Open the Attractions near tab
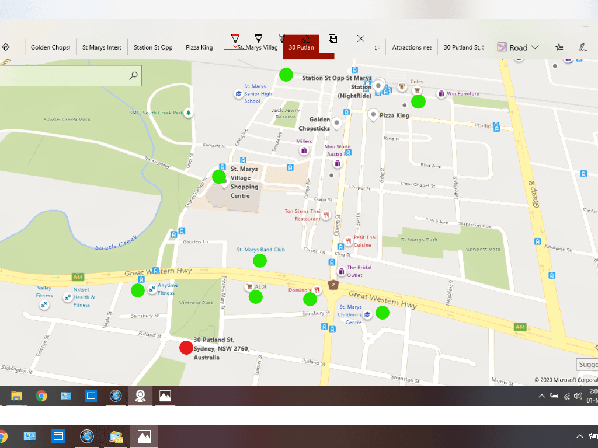 click(412, 47)
